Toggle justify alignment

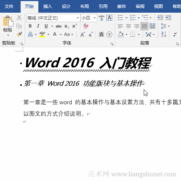point(144,26)
